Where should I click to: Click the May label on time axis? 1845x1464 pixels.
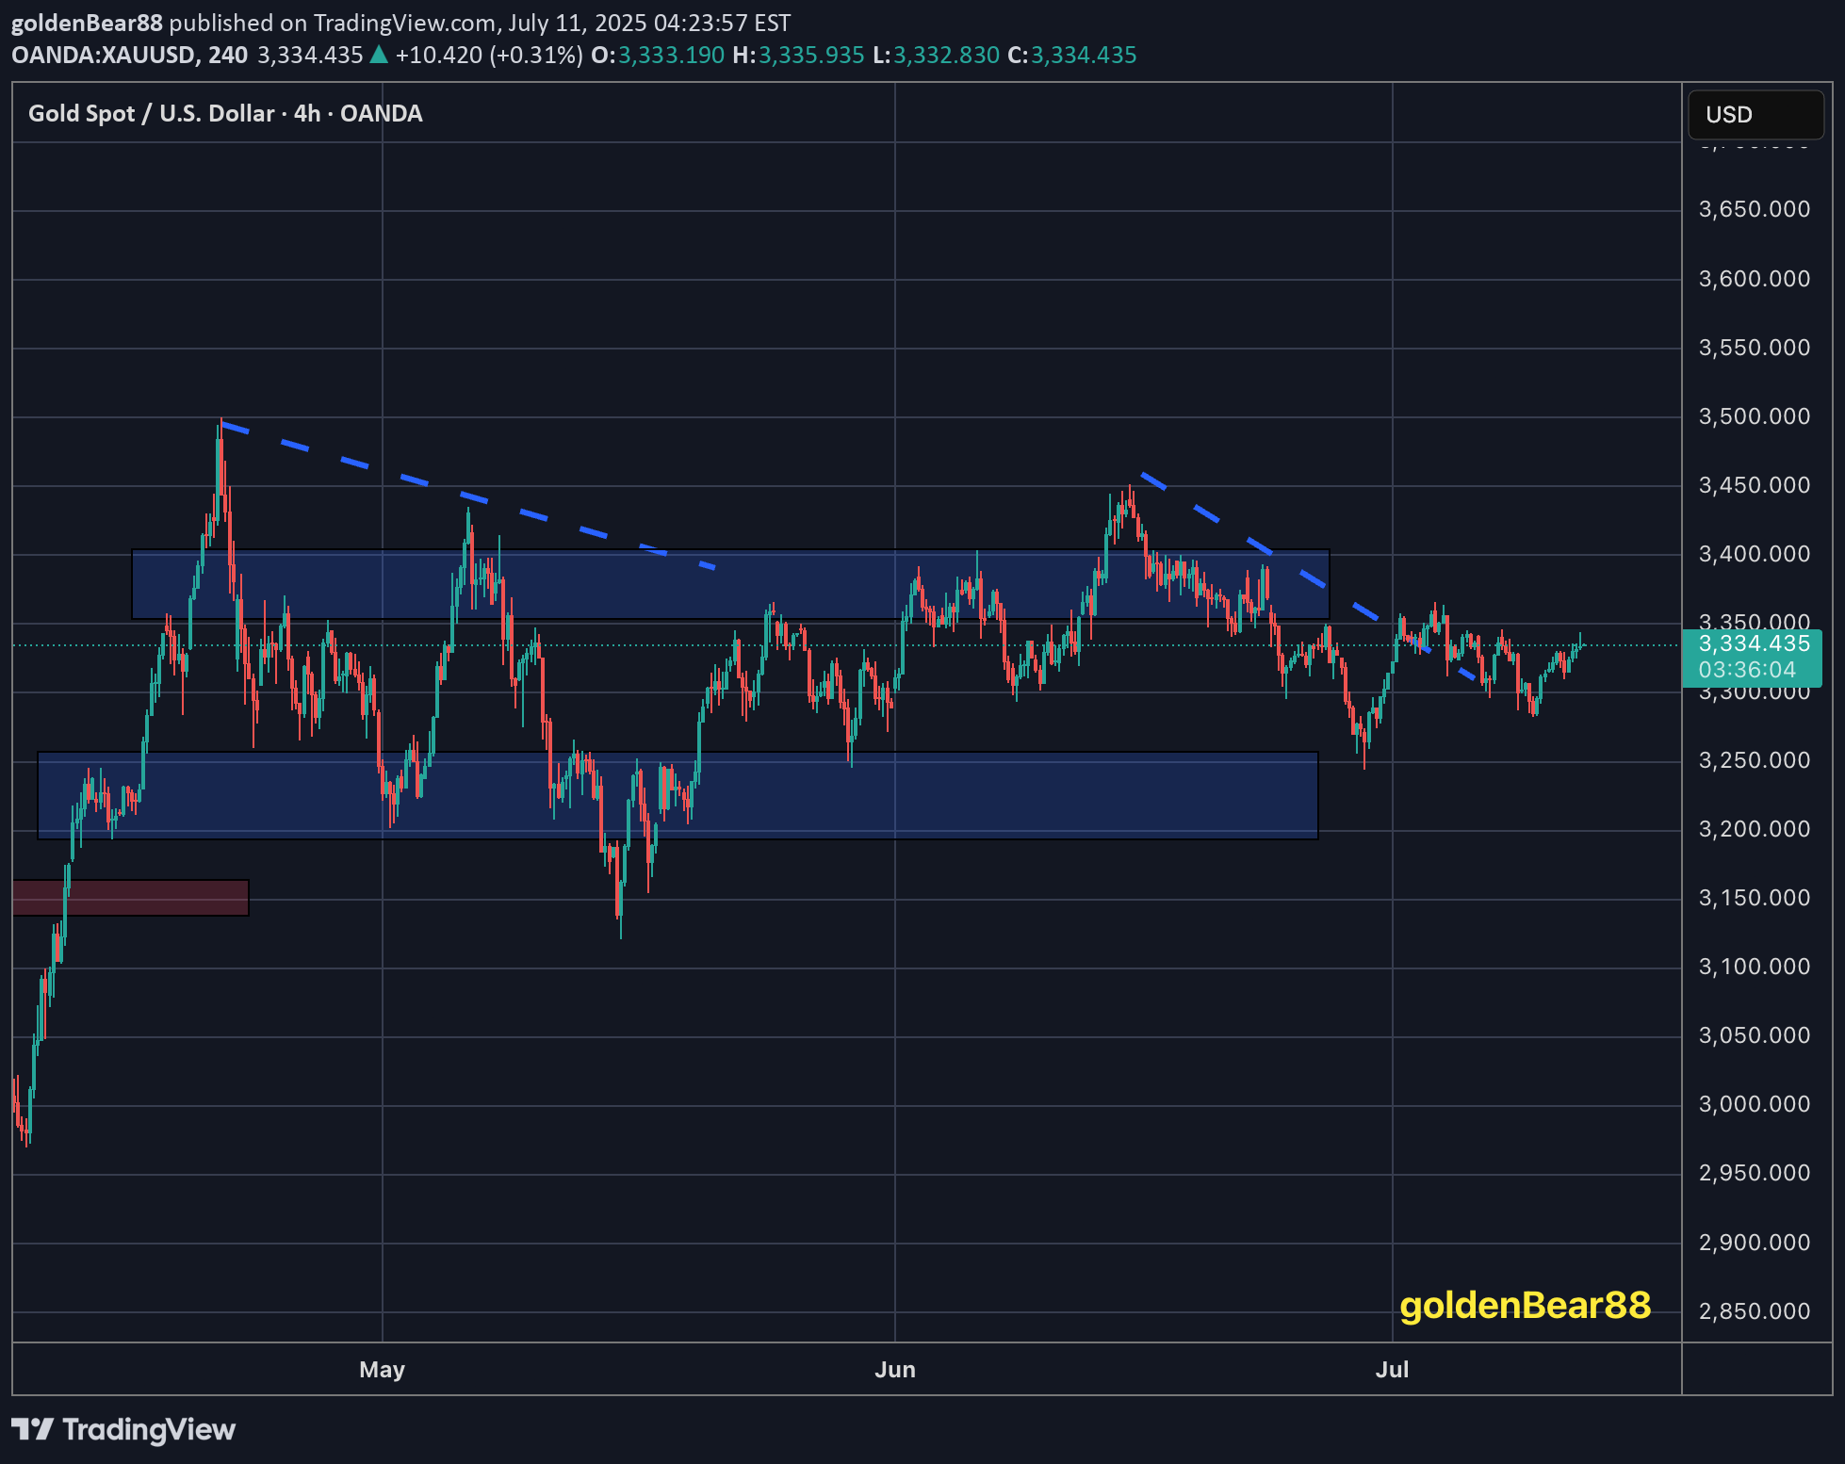(x=382, y=1370)
